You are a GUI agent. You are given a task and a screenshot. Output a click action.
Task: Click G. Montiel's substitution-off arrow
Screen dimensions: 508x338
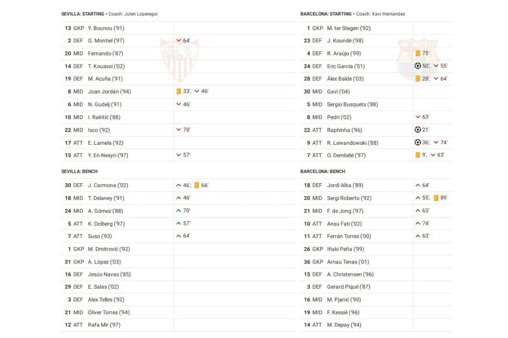coord(179,40)
